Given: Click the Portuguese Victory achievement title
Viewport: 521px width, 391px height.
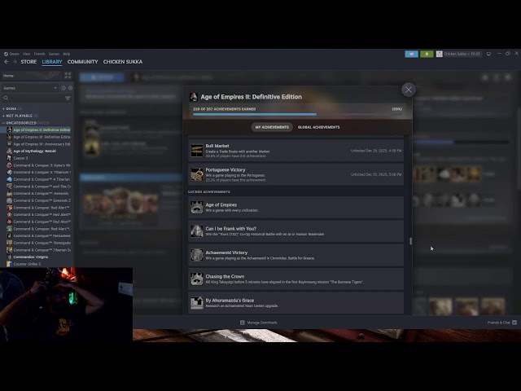Looking at the screenshot, I should click(x=225, y=170).
